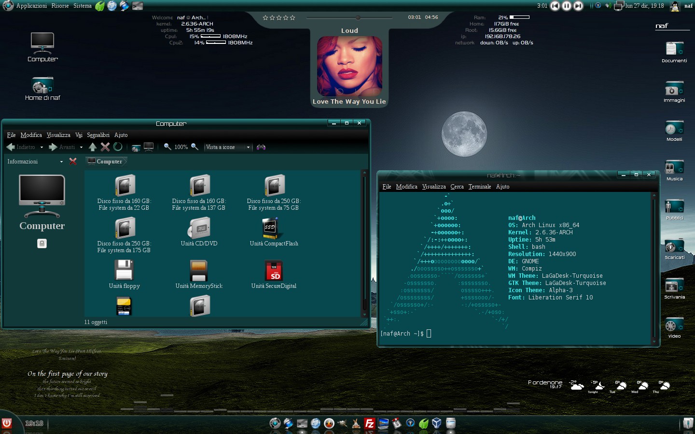Click the Computer location breadcrumb button
The image size is (695, 434).
point(106,162)
